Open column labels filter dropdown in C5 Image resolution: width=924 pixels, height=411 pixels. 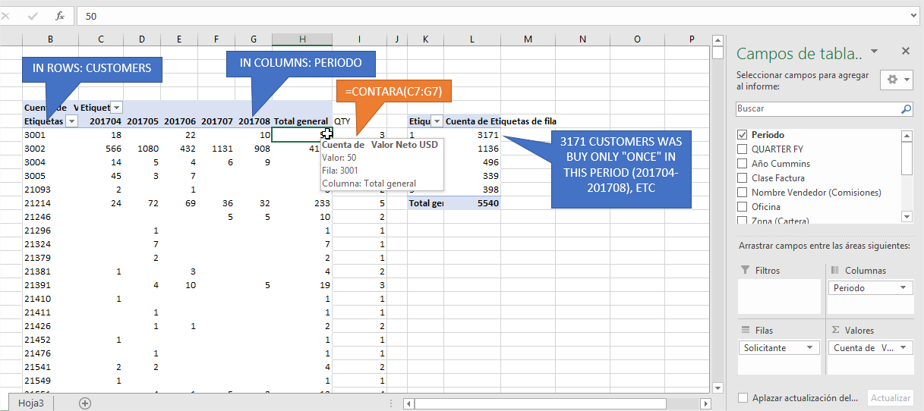coord(116,107)
